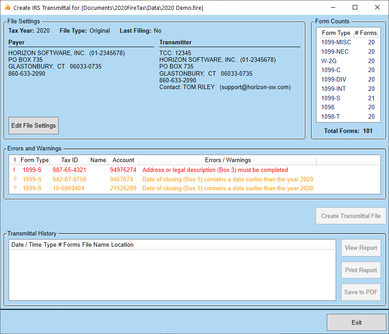Click '# Forms' header in Form Counts
The height and width of the screenshot is (334, 389).
tap(366, 33)
